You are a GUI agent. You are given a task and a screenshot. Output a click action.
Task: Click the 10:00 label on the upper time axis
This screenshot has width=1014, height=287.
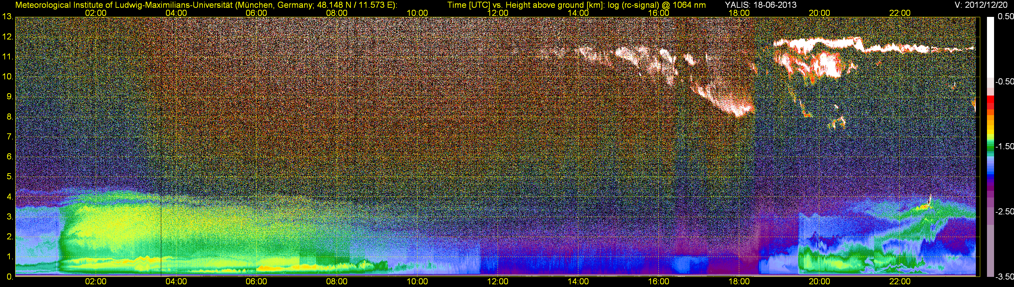(417, 13)
